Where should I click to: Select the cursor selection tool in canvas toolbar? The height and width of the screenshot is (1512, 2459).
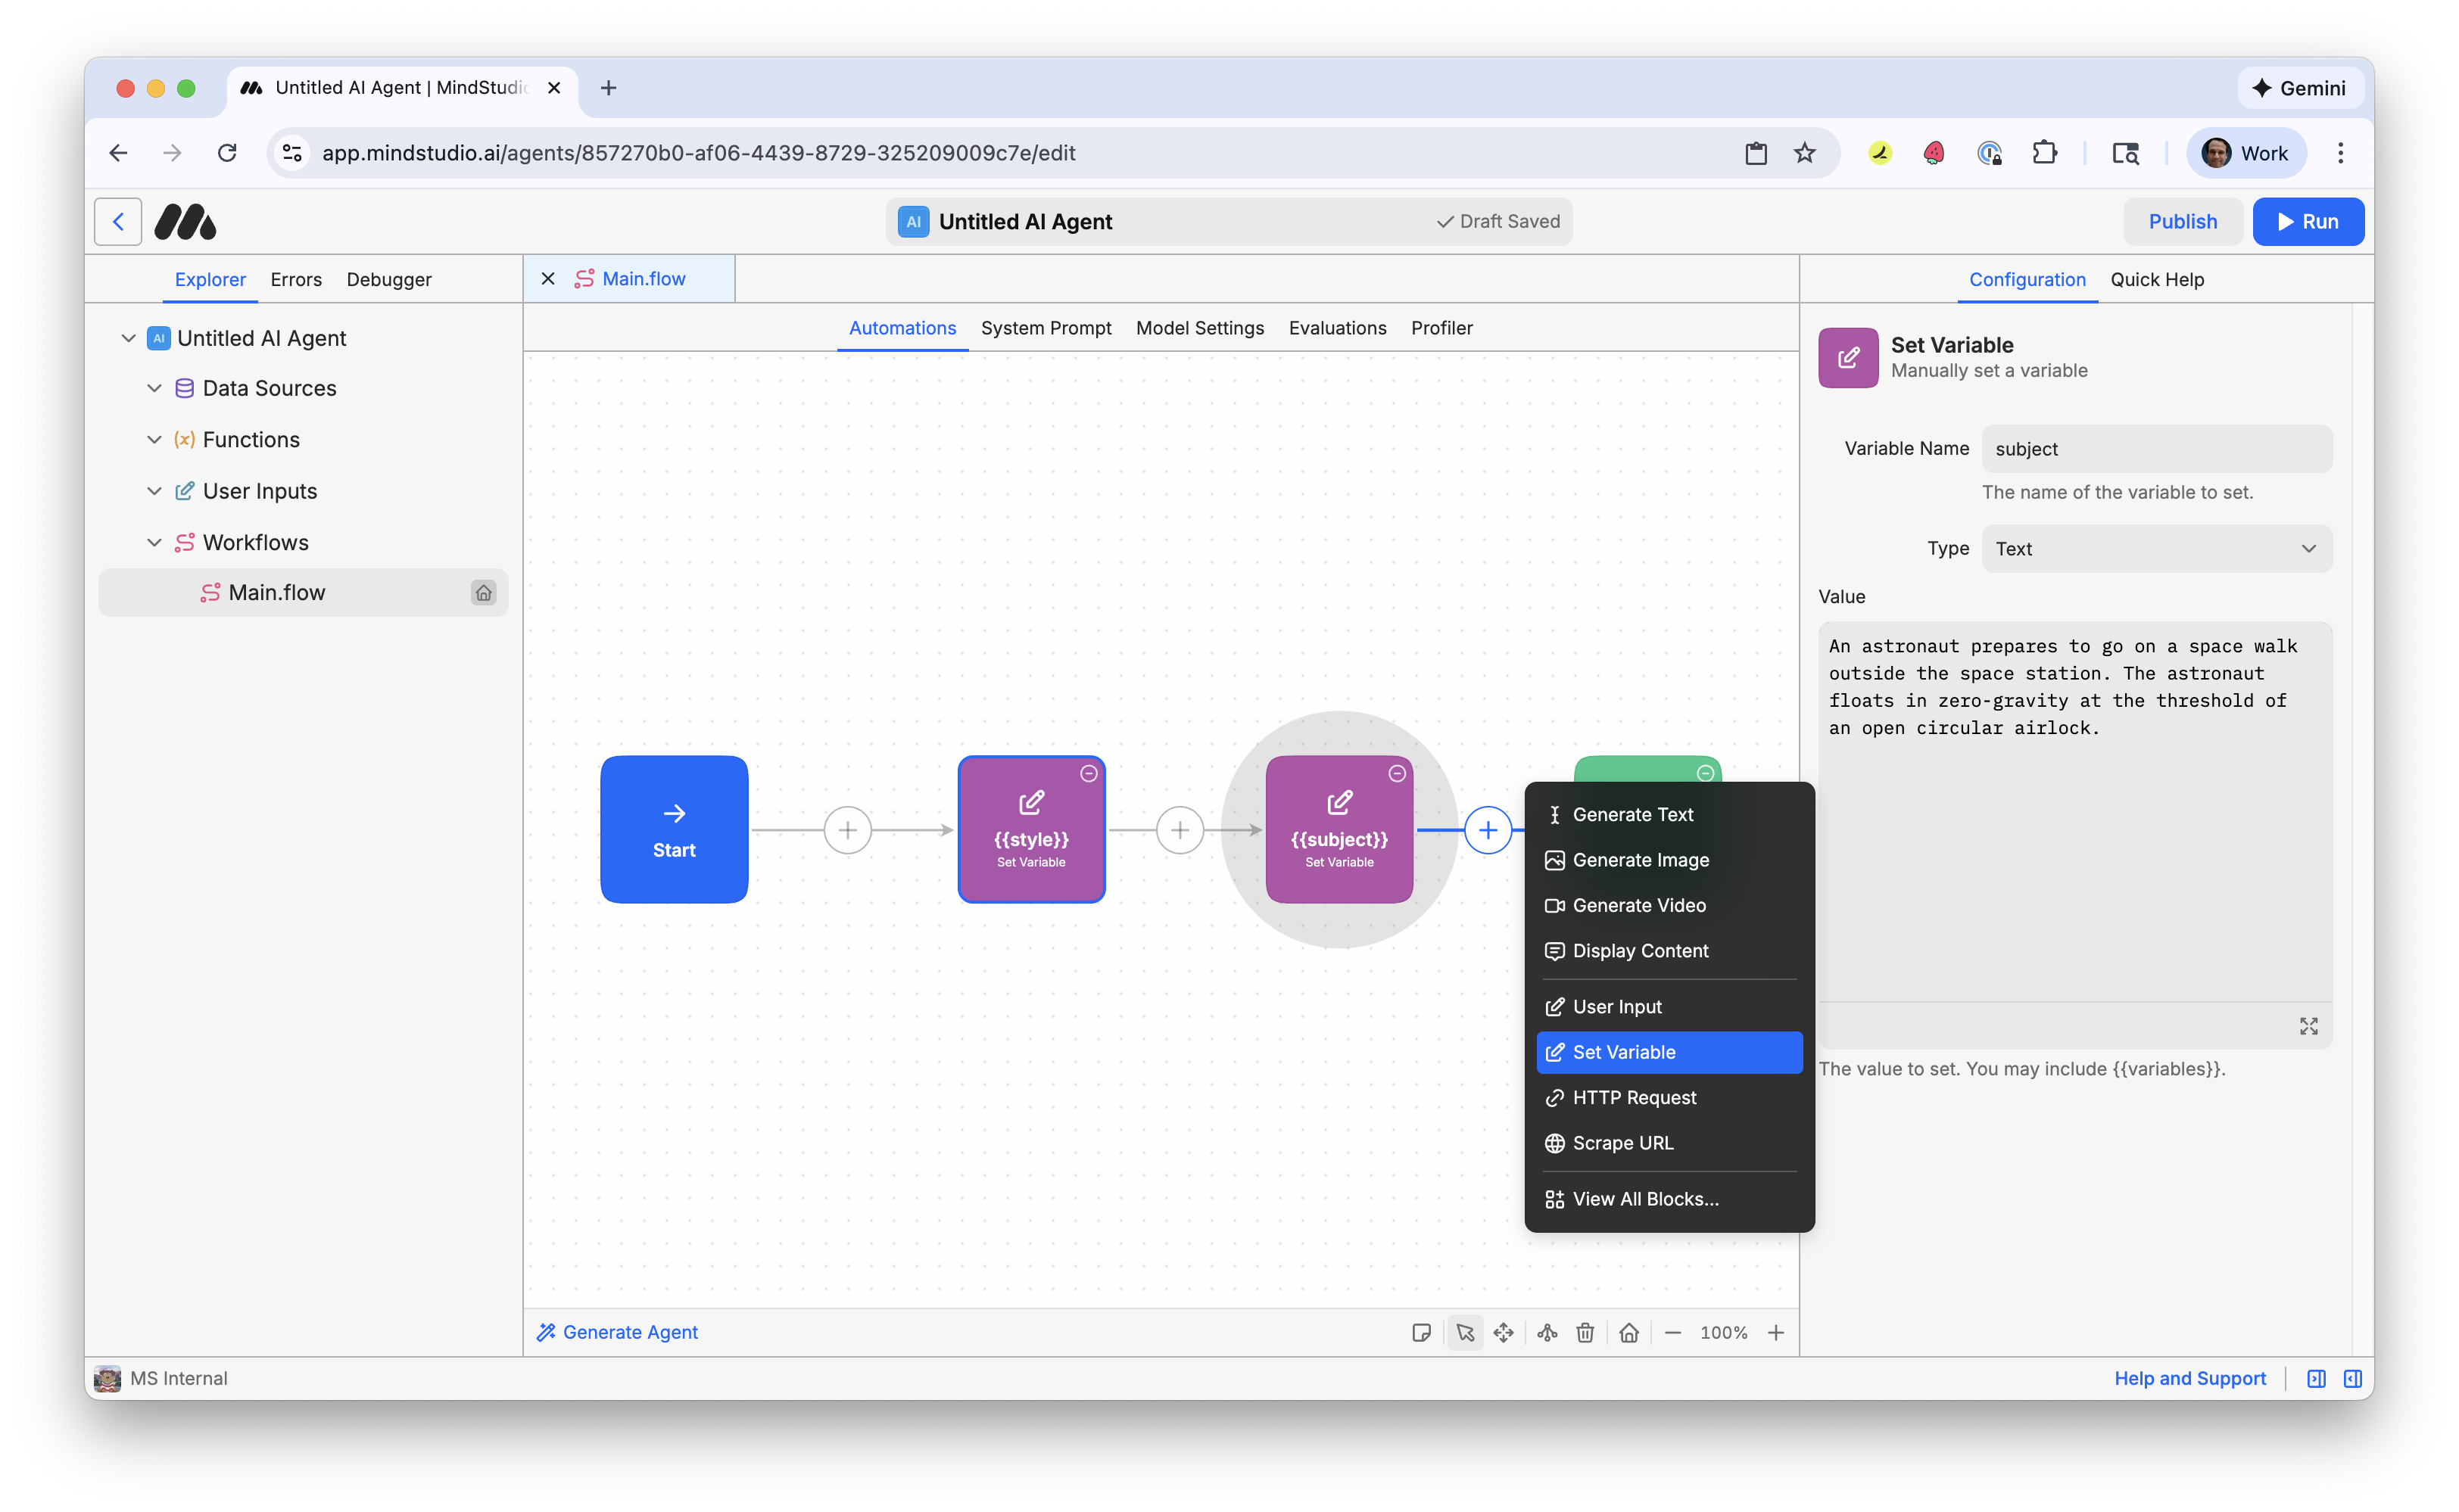coord(1465,1332)
